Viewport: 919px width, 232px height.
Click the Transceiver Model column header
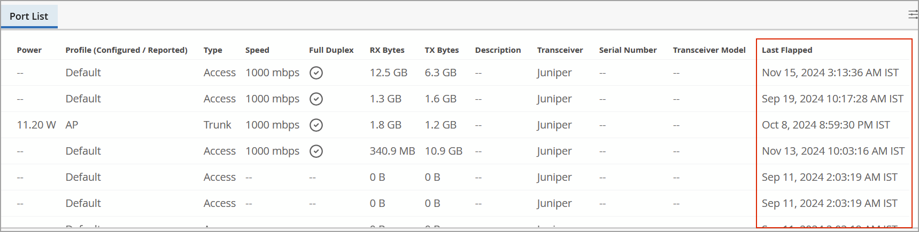point(709,50)
